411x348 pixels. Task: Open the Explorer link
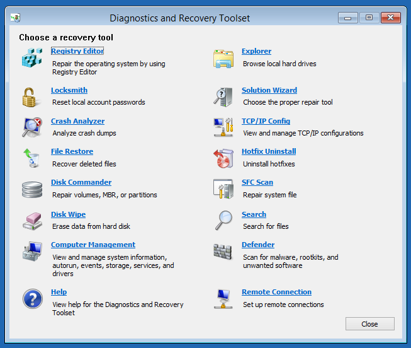coord(256,51)
